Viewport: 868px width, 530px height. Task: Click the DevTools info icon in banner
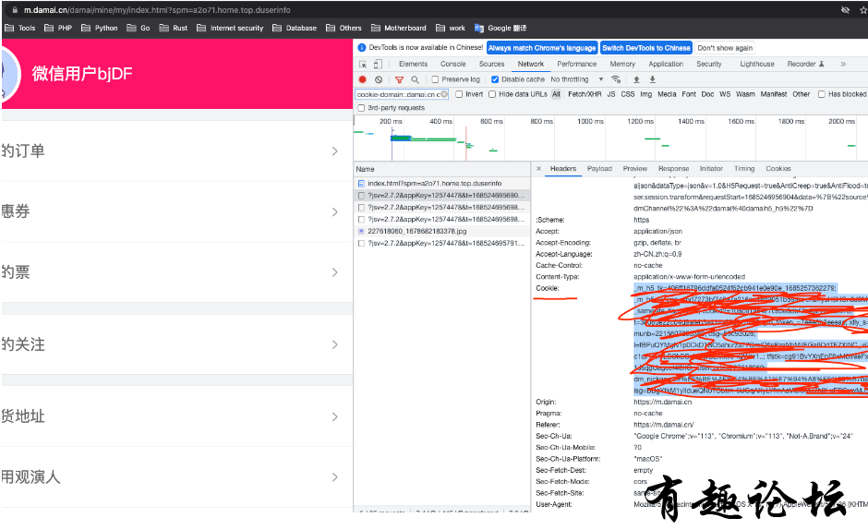pos(361,48)
